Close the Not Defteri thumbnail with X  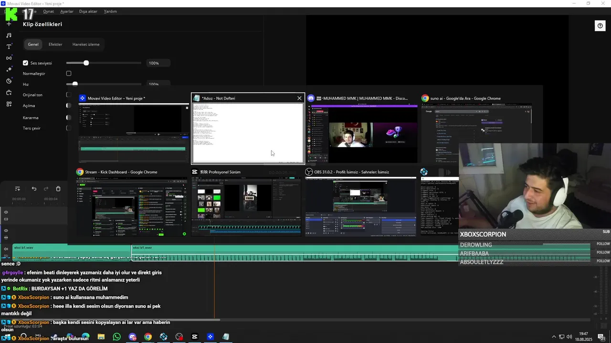(x=299, y=98)
